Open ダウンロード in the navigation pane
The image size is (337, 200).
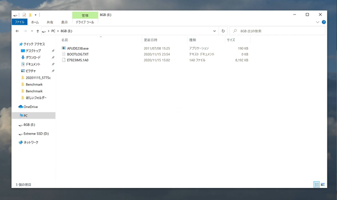[x=33, y=58]
